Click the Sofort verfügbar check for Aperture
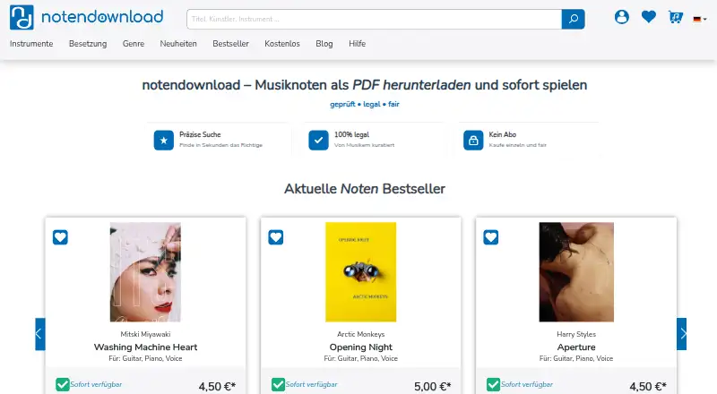Image resolution: width=717 pixels, height=394 pixels. coord(493,384)
